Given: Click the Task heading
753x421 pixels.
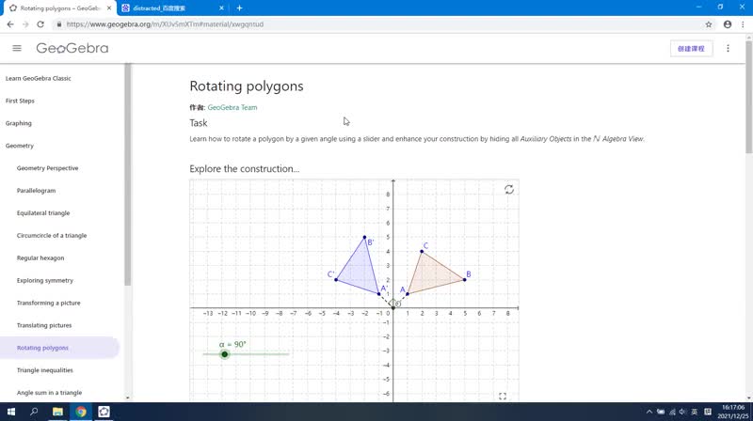Looking at the screenshot, I should (199, 123).
